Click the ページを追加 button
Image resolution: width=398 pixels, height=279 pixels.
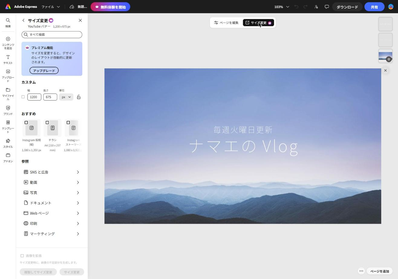[380, 271]
